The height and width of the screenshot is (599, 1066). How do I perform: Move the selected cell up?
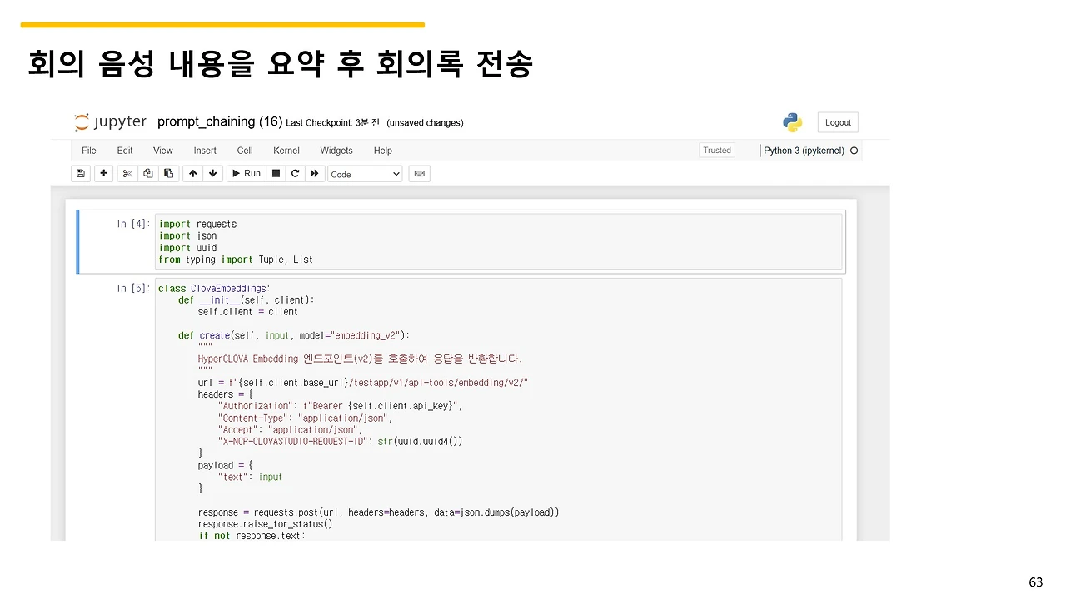click(192, 173)
